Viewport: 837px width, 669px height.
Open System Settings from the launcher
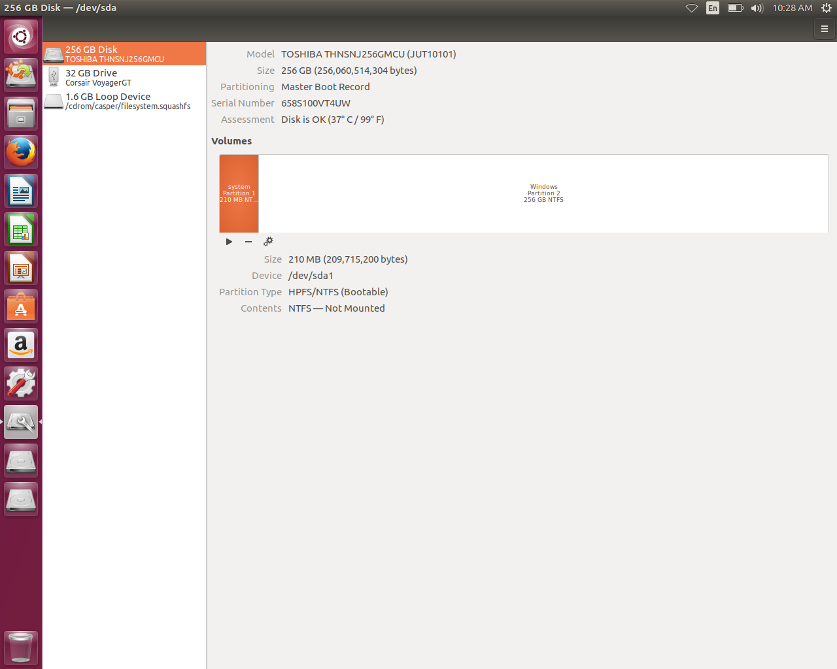click(21, 383)
